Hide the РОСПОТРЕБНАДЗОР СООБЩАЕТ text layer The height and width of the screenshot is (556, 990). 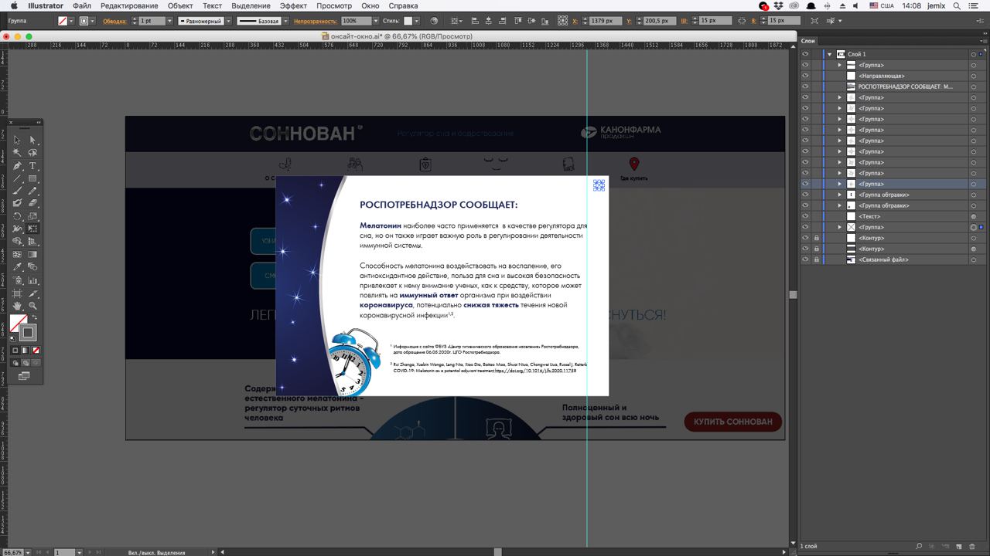click(805, 86)
